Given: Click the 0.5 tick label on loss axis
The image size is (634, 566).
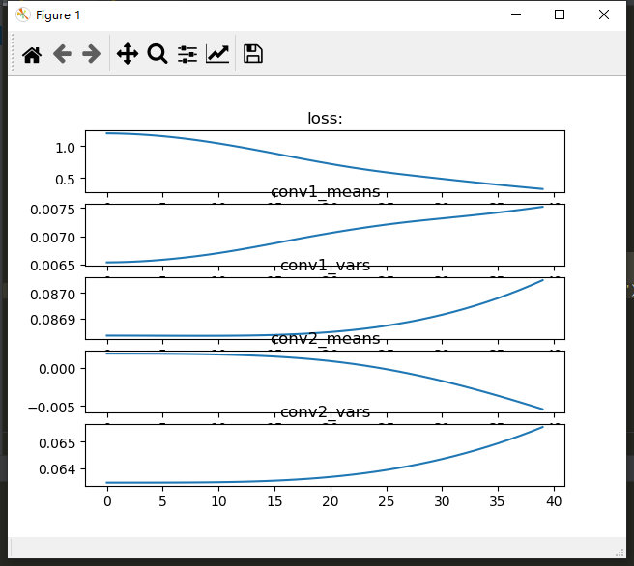Looking at the screenshot, I should 65,180.
